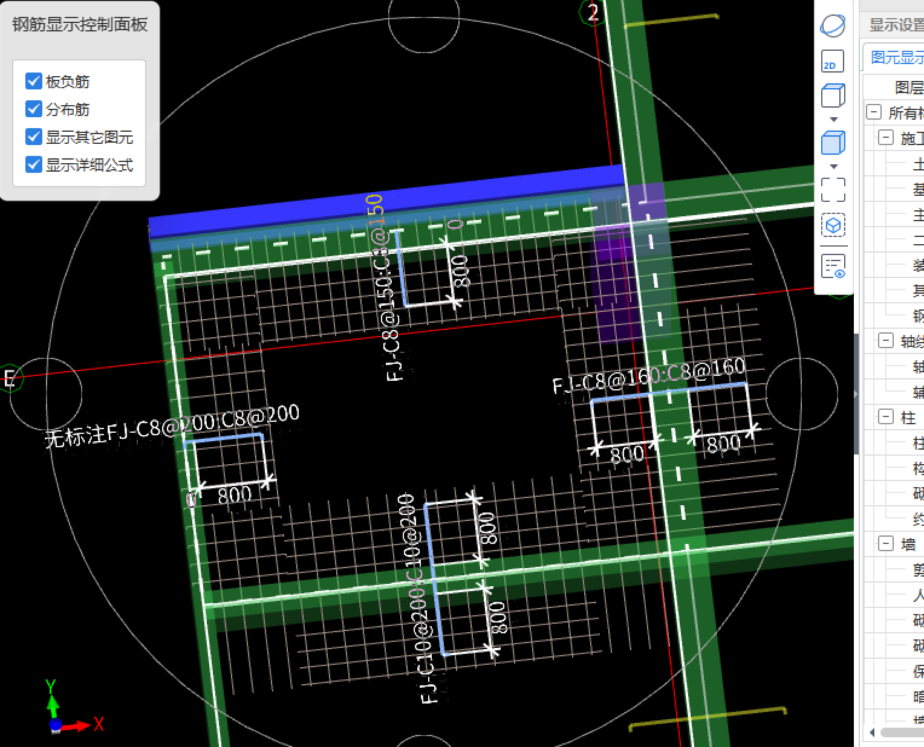Select the 无标注FJ-C8@200:C8@200 rebar label
924x747 pixels.
[172, 427]
